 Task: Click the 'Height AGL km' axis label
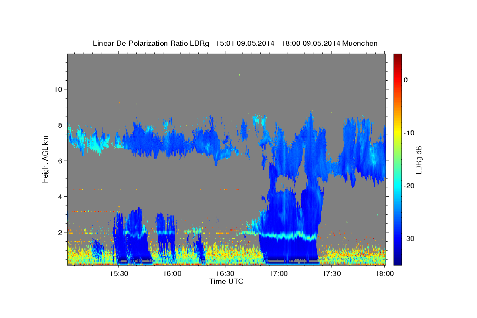coord(46,159)
